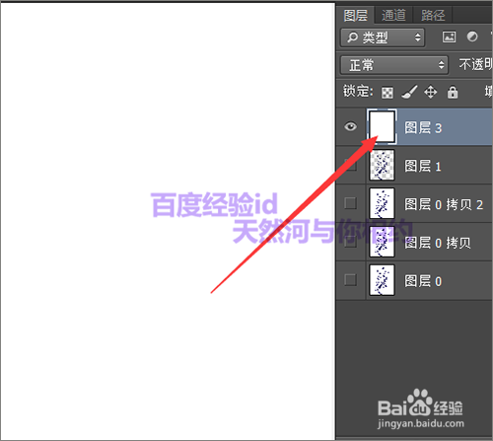Select the 图层 0 拷贝 thumbnail

pos(382,242)
